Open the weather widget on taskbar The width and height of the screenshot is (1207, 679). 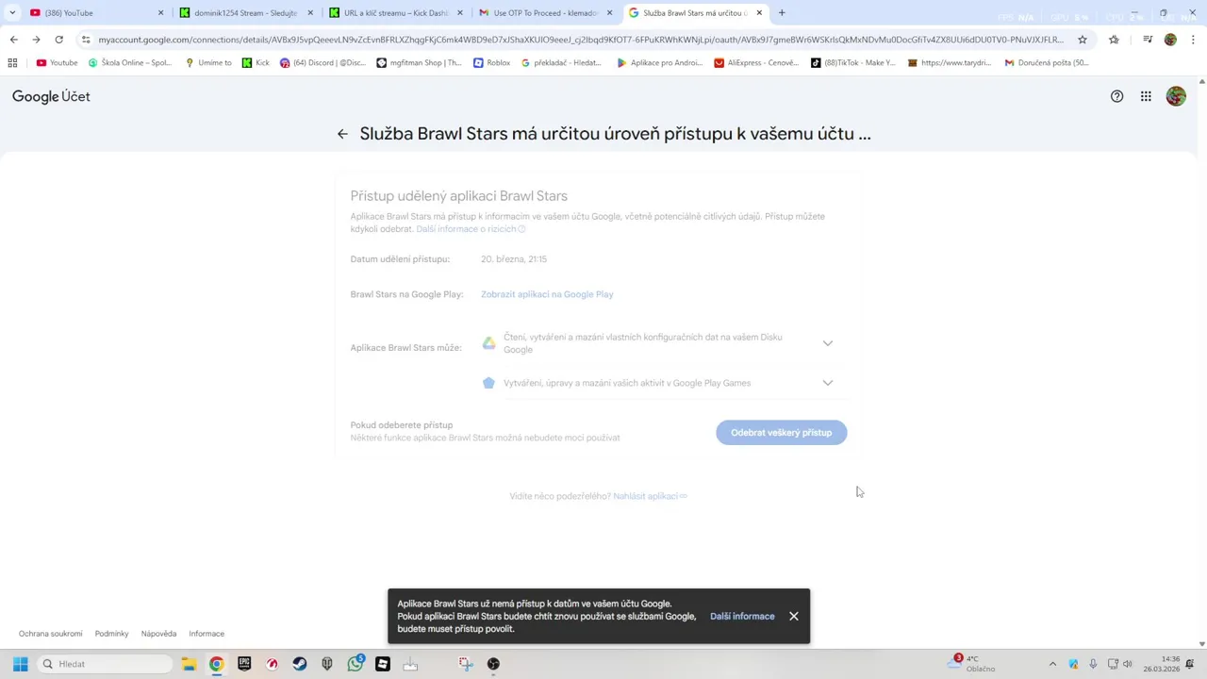[x=973, y=664]
